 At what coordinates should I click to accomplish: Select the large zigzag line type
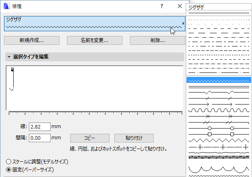click(x=219, y=141)
